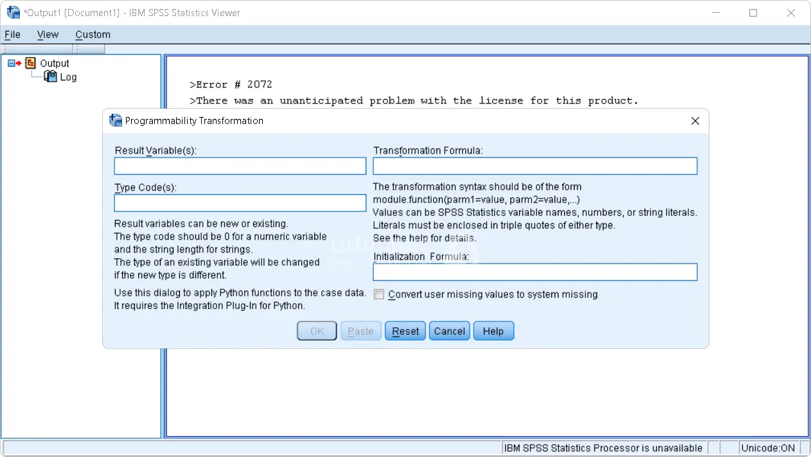Select the Initialization Formula text field
Viewport: 811px width, 457px height.
point(535,272)
